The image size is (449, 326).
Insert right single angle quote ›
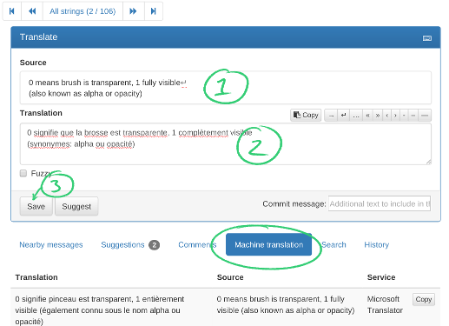click(395, 115)
